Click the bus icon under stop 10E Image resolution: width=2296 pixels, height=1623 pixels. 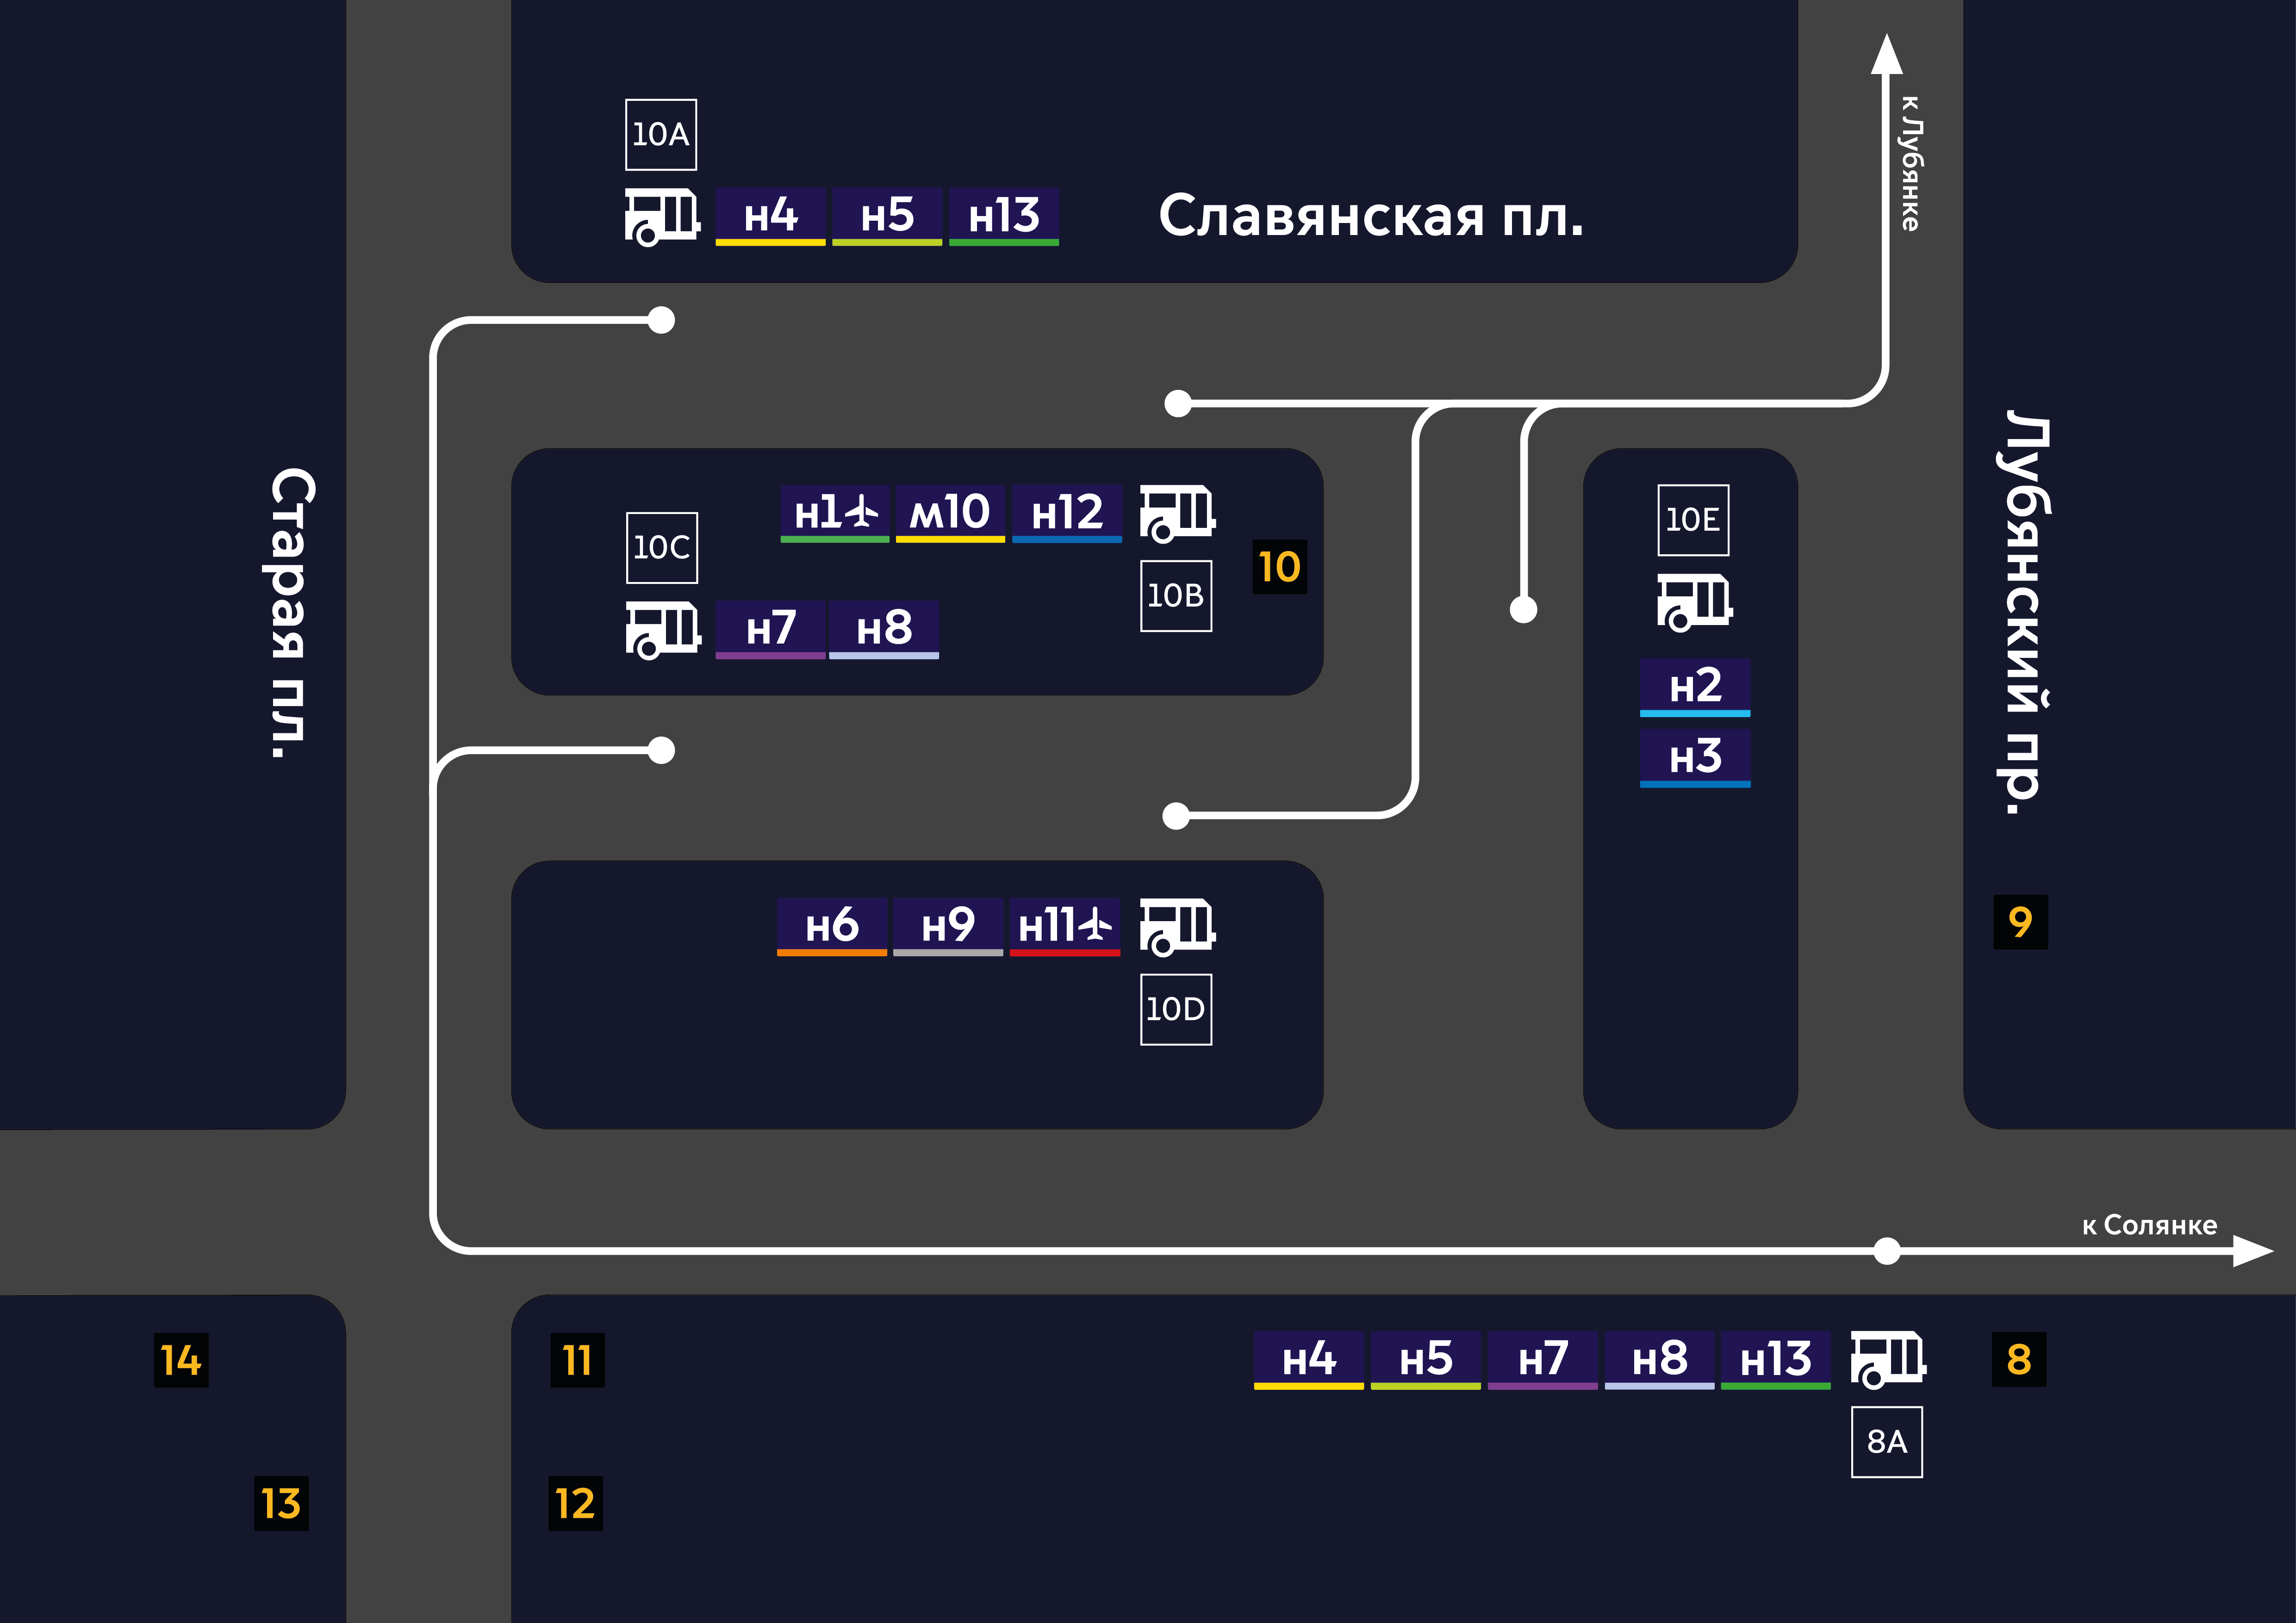1694,601
